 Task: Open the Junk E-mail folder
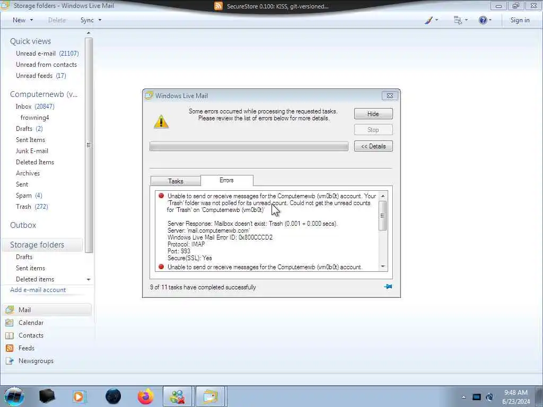coord(32,151)
